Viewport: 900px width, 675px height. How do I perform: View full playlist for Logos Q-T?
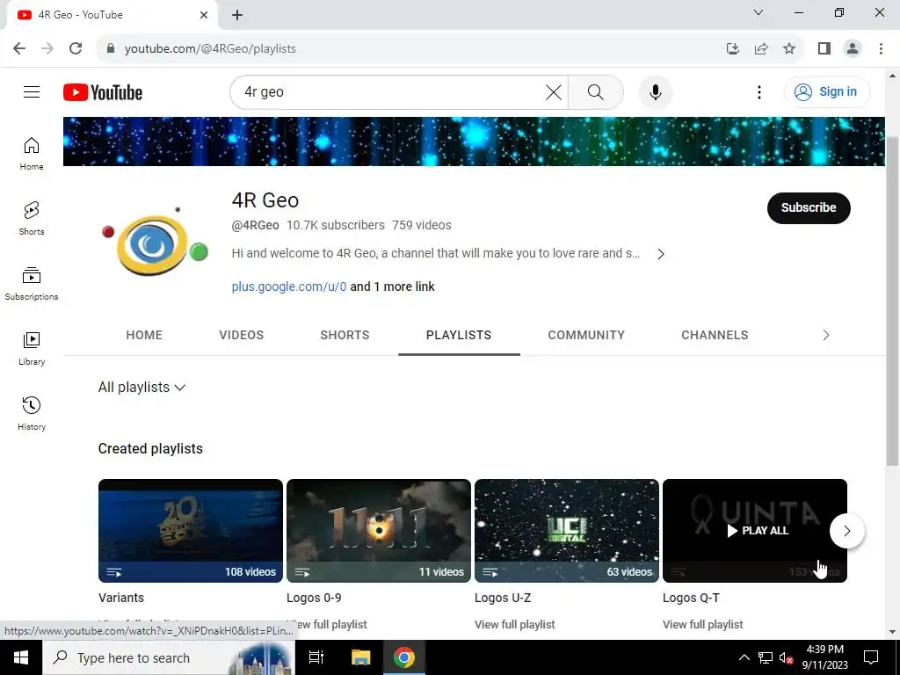[702, 624]
